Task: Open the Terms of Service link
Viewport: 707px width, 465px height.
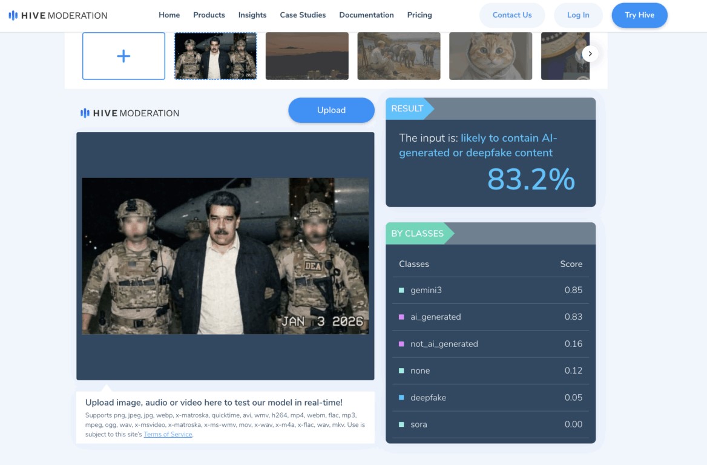Action: (168, 434)
